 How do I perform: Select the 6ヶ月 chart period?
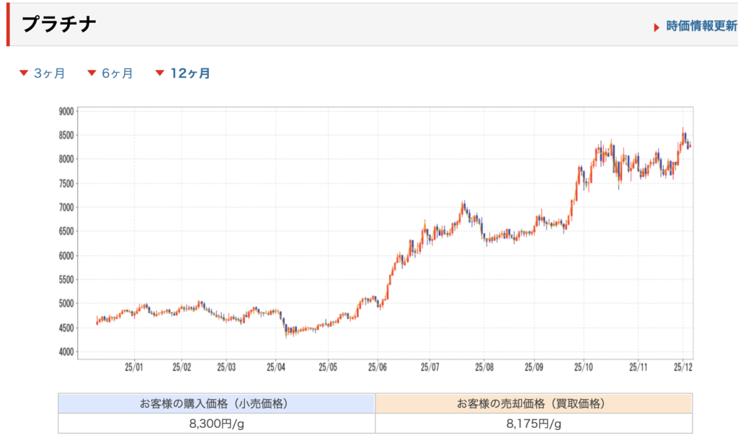pos(117,73)
